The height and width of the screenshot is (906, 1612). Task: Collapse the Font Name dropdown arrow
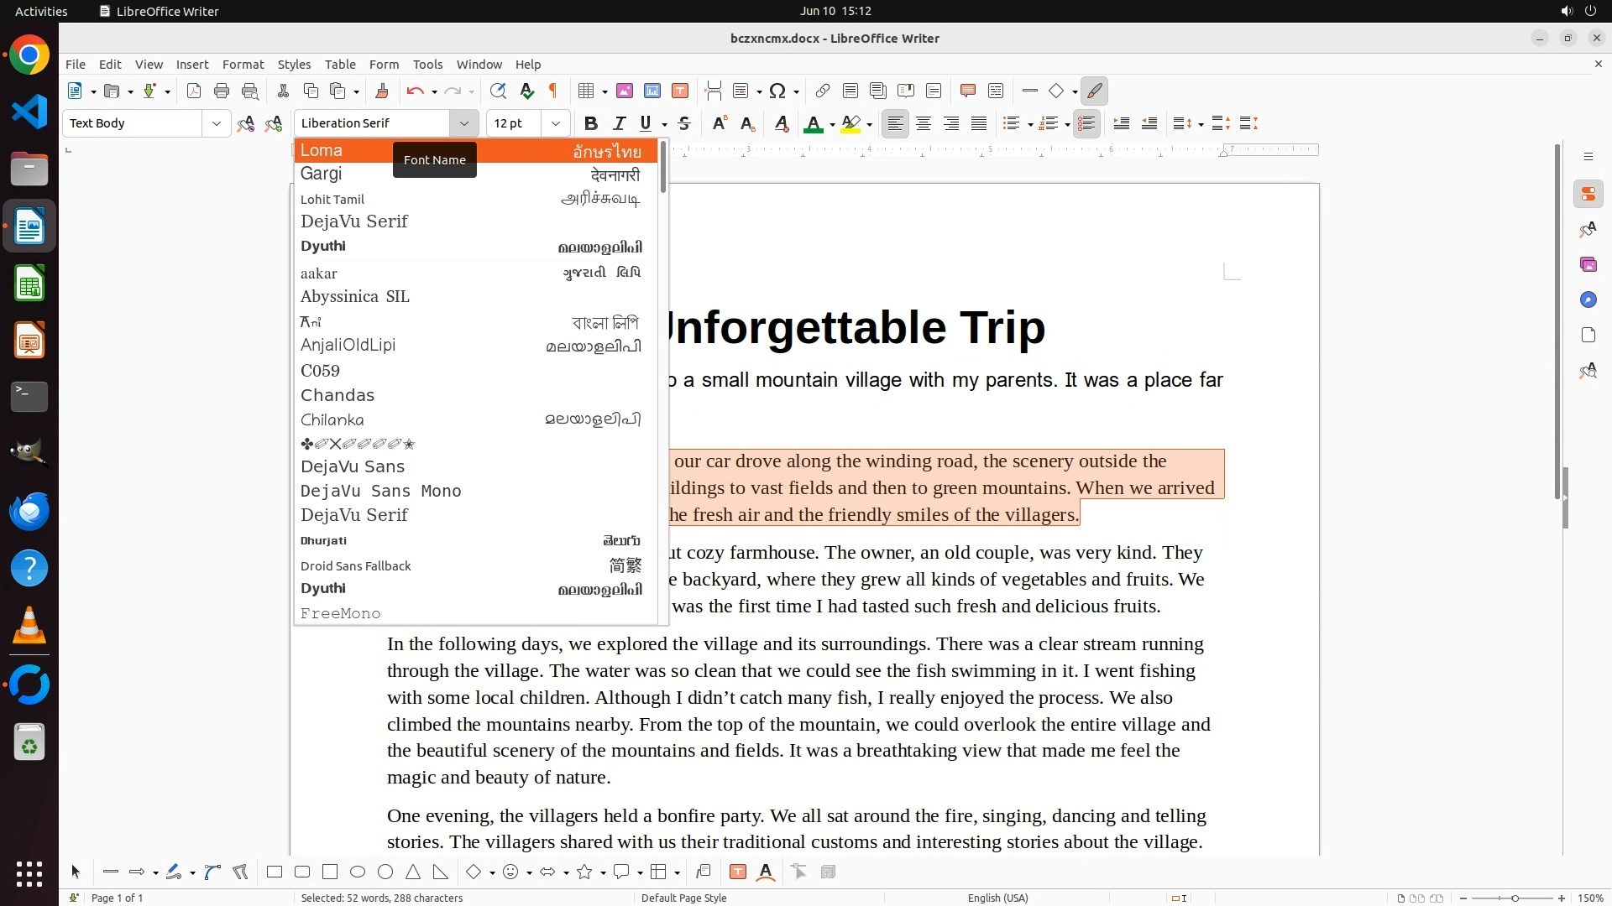463,123
